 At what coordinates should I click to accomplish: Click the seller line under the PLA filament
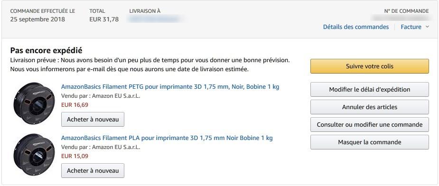(x=101, y=147)
